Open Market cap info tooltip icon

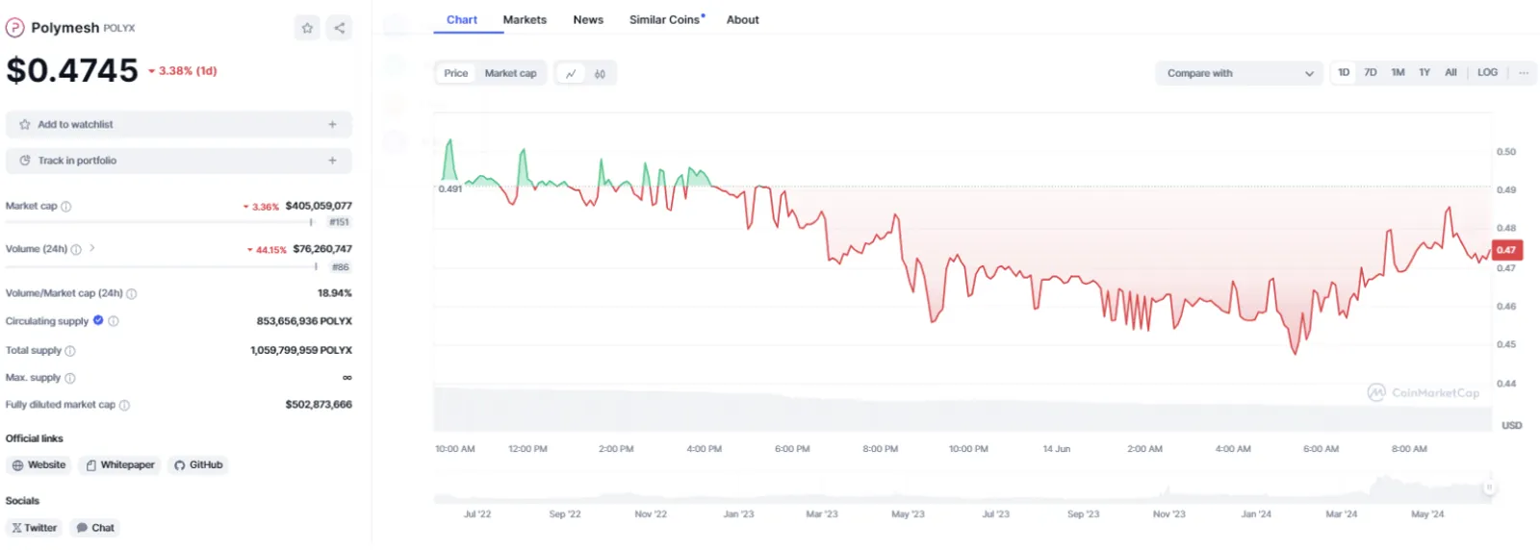click(66, 207)
